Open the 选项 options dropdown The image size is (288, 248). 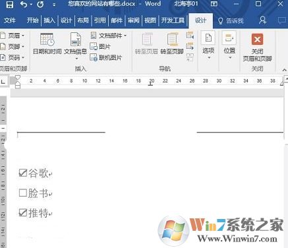[x=208, y=46]
